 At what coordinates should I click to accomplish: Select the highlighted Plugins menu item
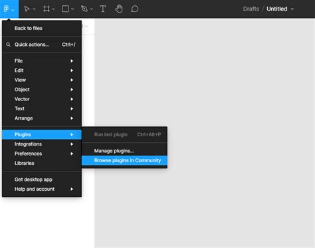(42, 134)
